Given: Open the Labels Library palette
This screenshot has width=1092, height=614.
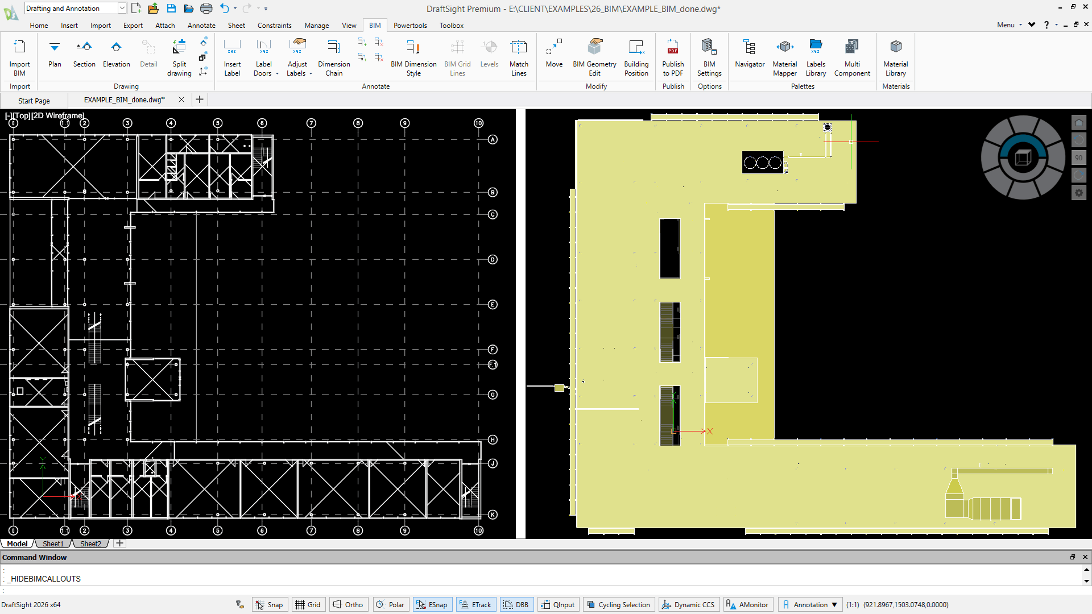Looking at the screenshot, I should coord(816,57).
